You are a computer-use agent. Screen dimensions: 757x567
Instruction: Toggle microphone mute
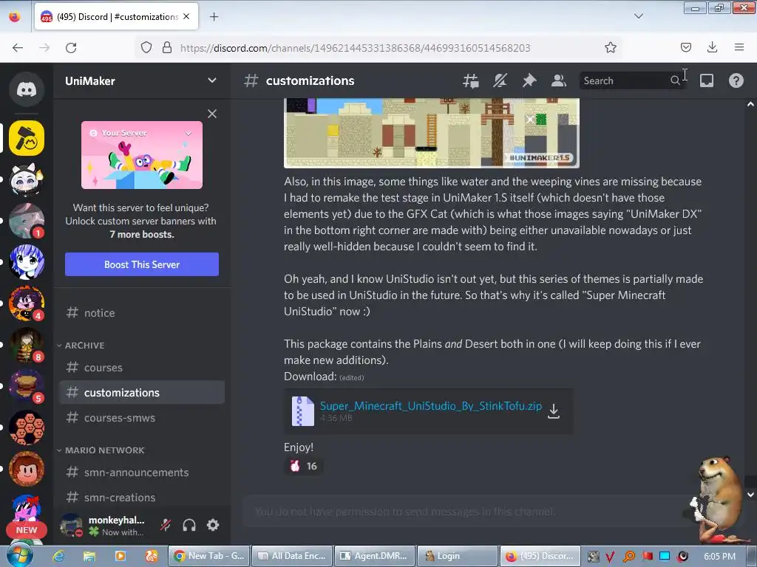coord(166,525)
